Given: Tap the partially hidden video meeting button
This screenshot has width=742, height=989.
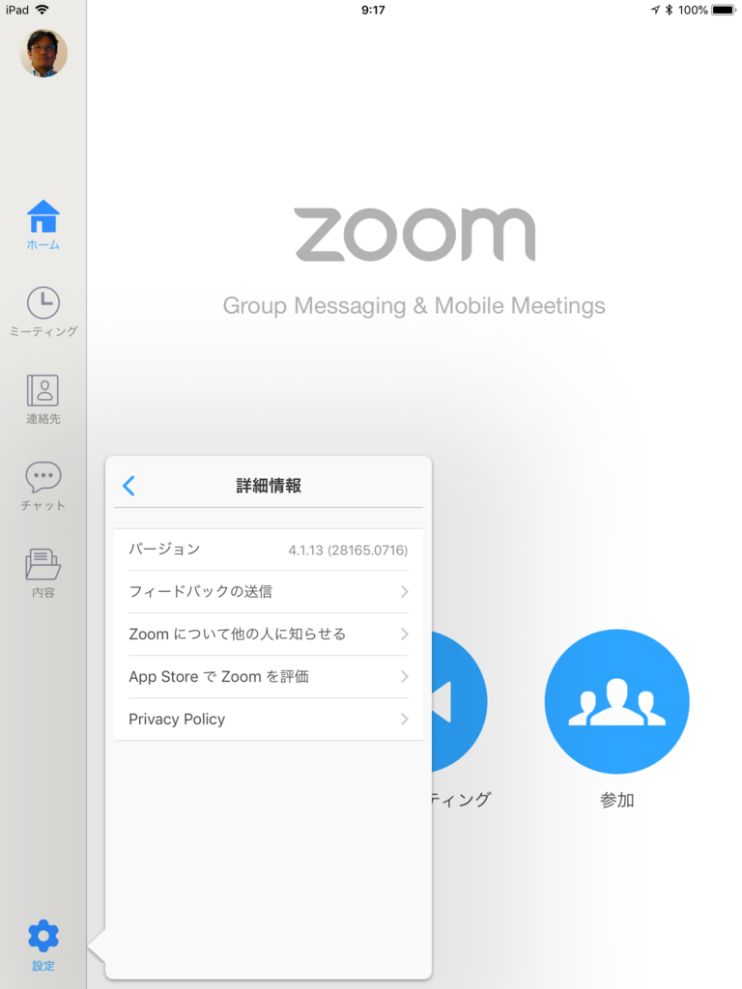Looking at the screenshot, I should tap(459, 701).
